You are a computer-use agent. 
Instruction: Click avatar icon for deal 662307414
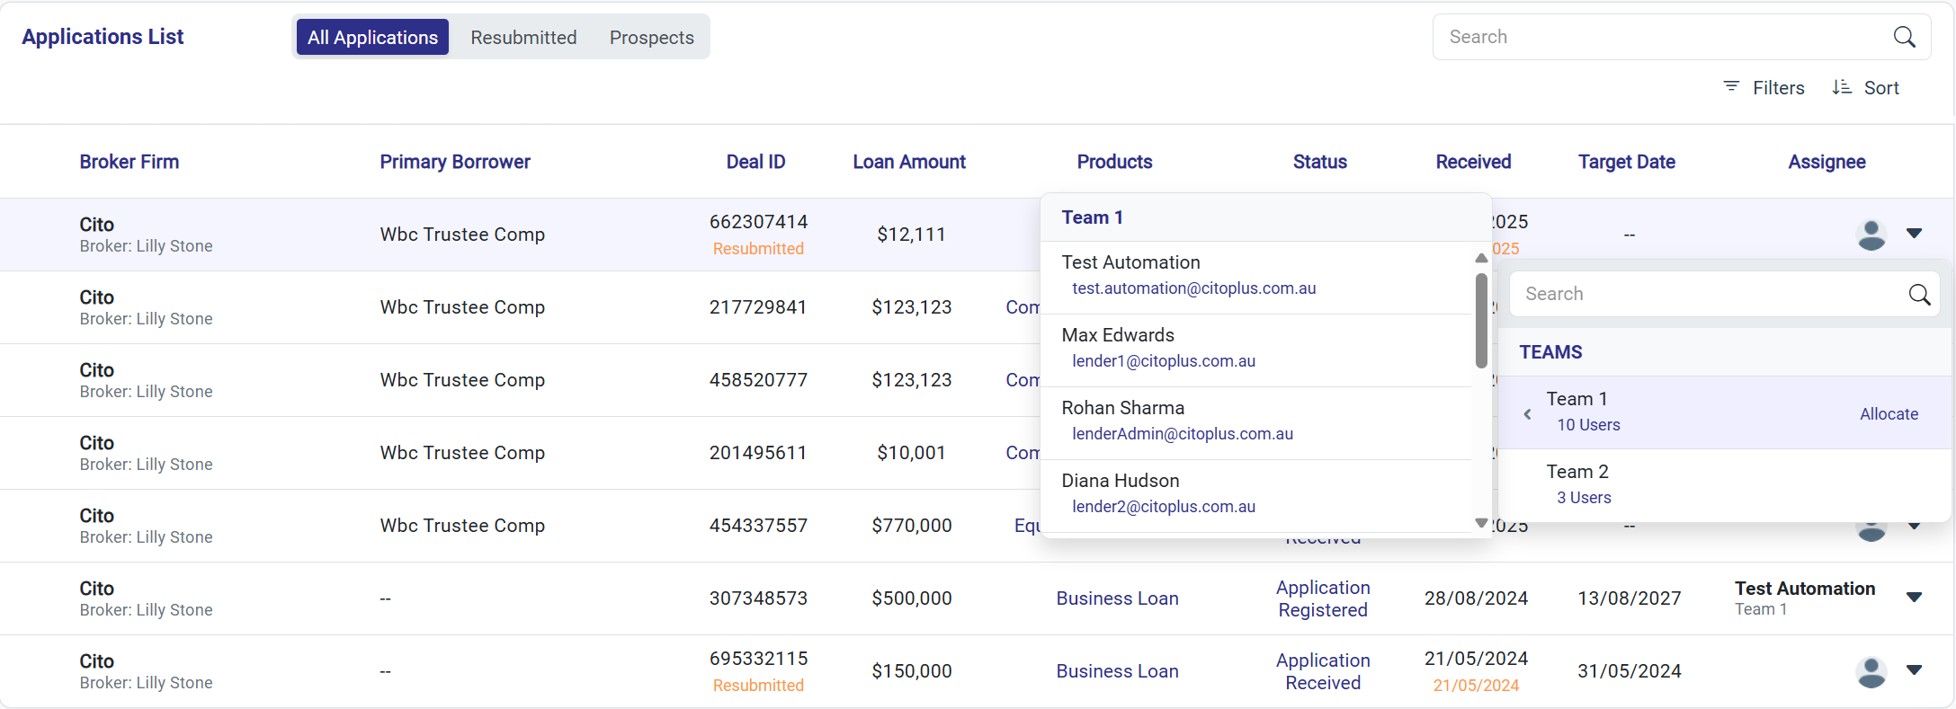[1871, 235]
